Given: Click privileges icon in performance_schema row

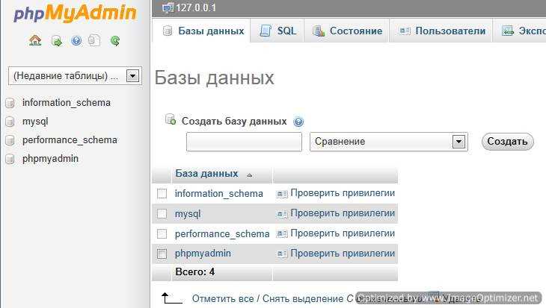Looking at the screenshot, I should click(x=282, y=234).
